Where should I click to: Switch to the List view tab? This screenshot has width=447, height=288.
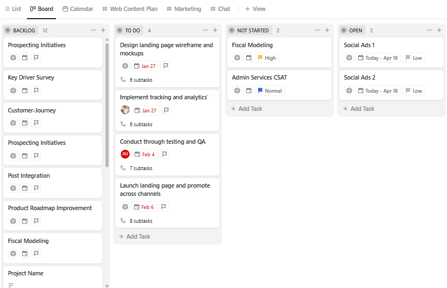[x=13, y=9]
